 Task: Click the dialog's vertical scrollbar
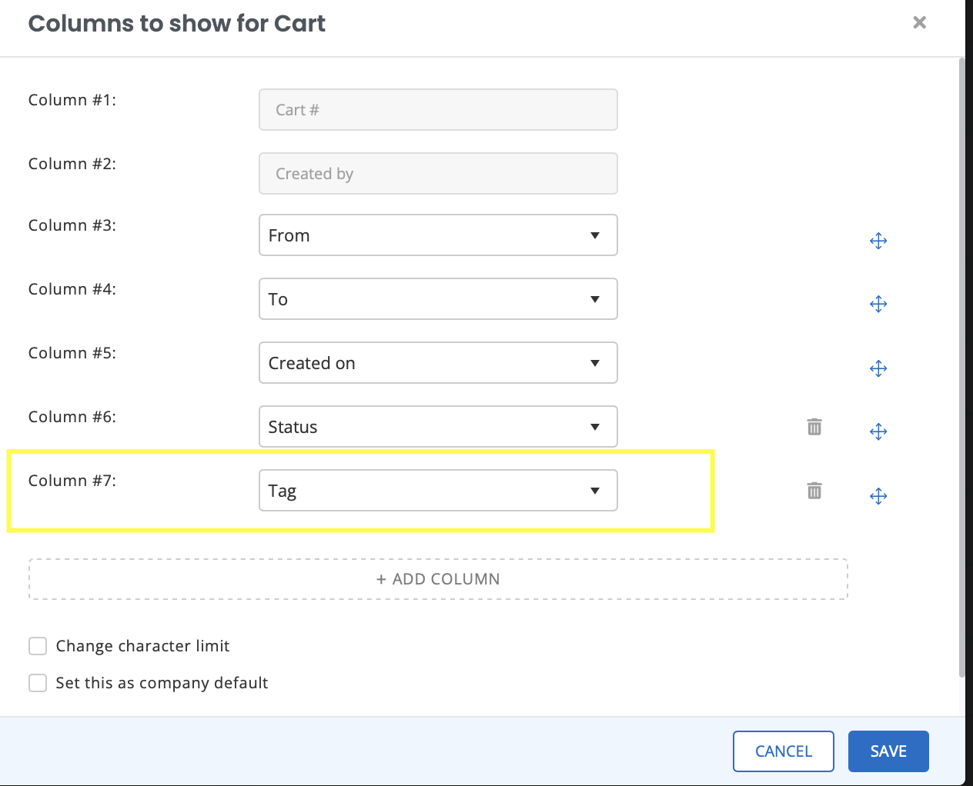click(x=961, y=368)
